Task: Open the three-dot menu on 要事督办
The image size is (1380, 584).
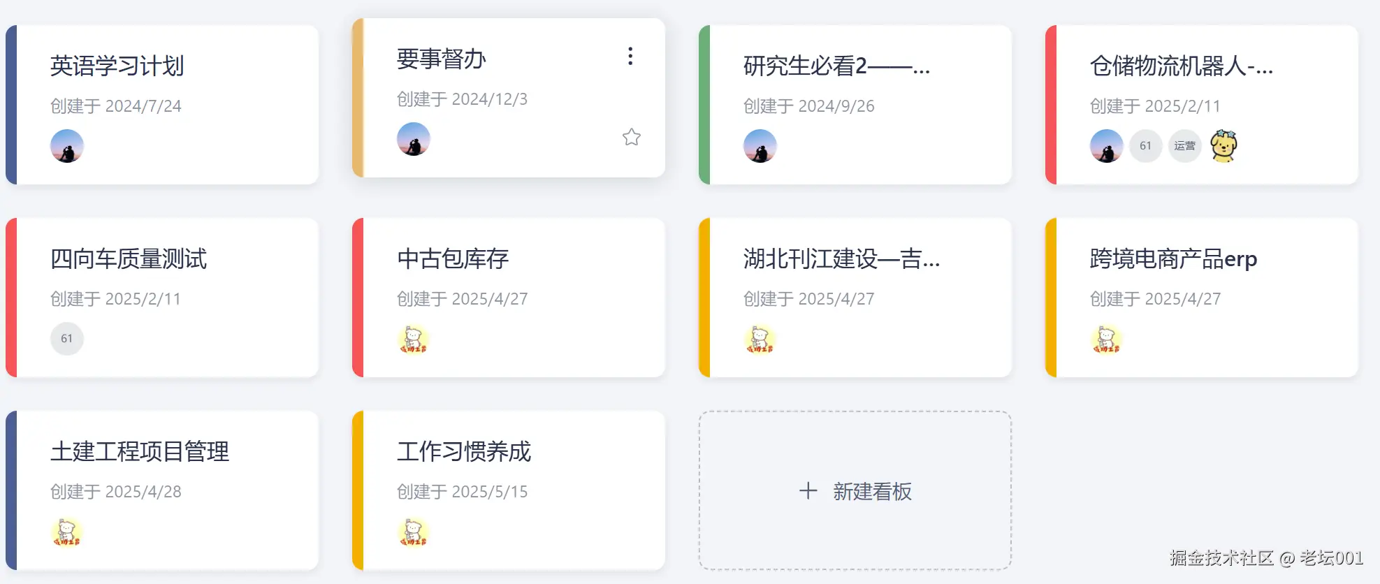Action: (631, 56)
